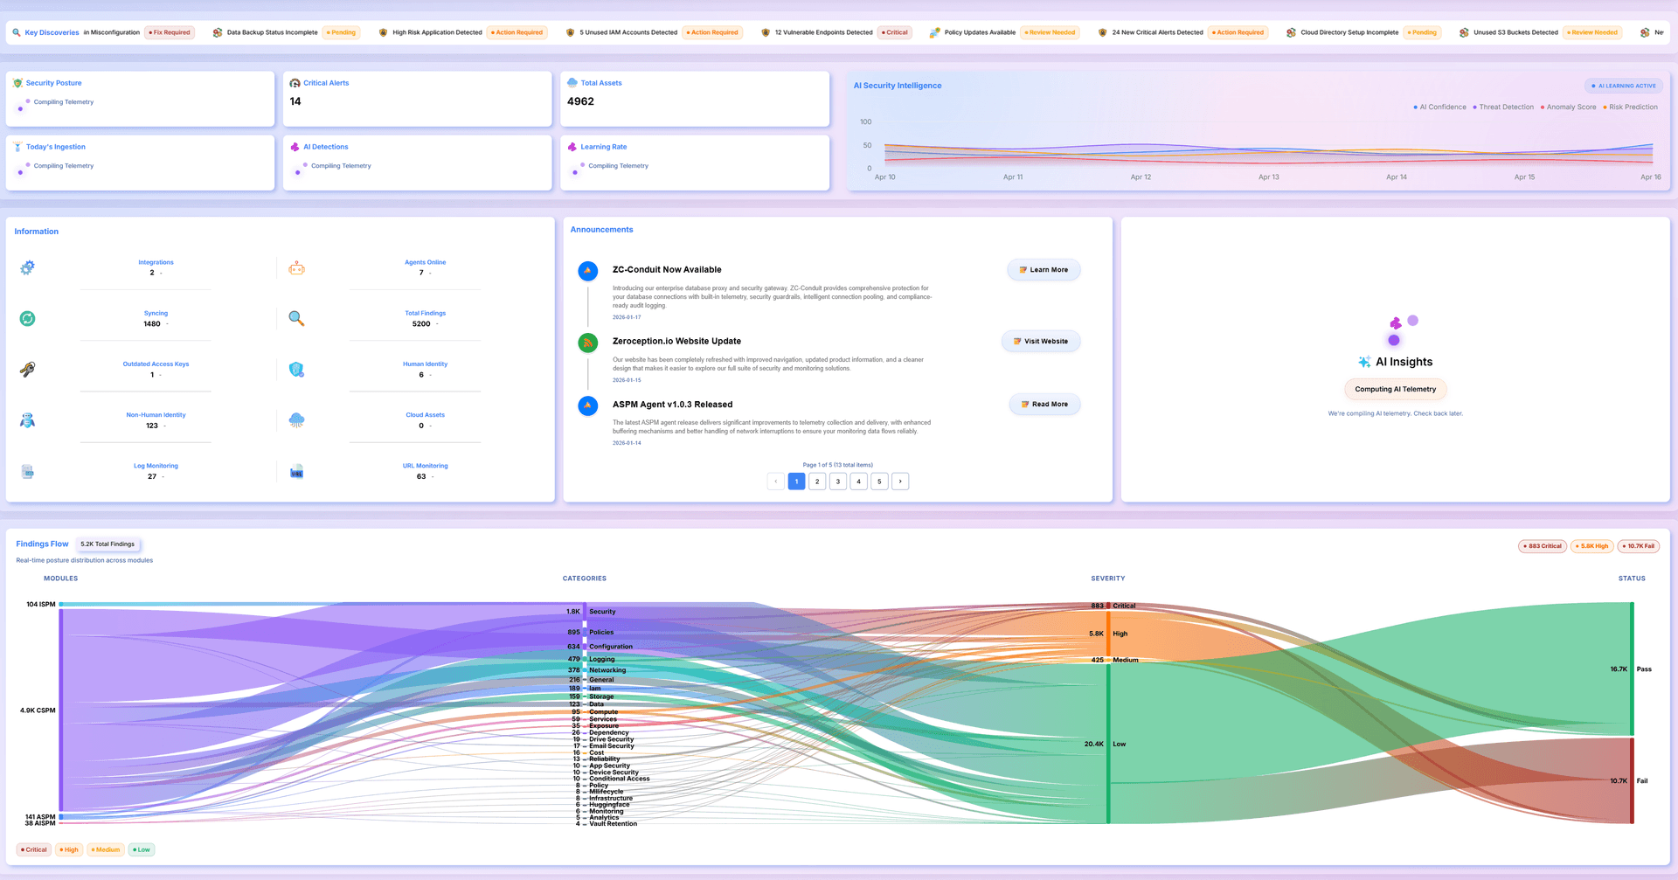
Task: Click the ASPM Agent release icon
Action: [x=588, y=405]
